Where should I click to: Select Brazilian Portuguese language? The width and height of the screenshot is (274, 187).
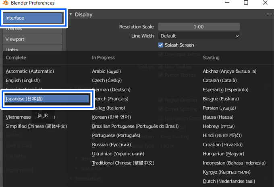(135, 126)
